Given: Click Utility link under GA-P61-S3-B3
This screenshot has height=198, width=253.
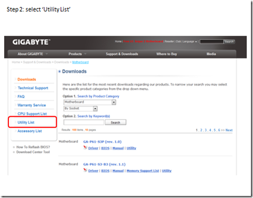Looking at the screenshot, I should (x=167, y=171).
